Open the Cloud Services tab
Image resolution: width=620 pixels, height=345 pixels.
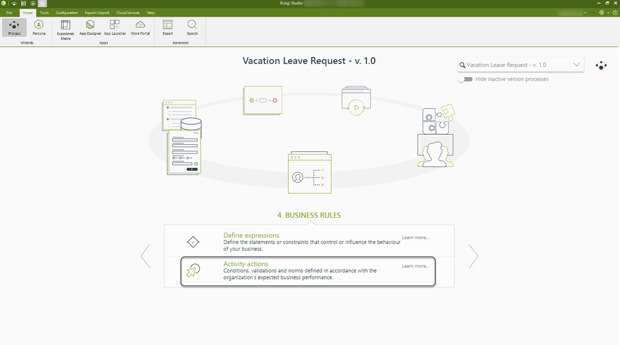(x=128, y=13)
